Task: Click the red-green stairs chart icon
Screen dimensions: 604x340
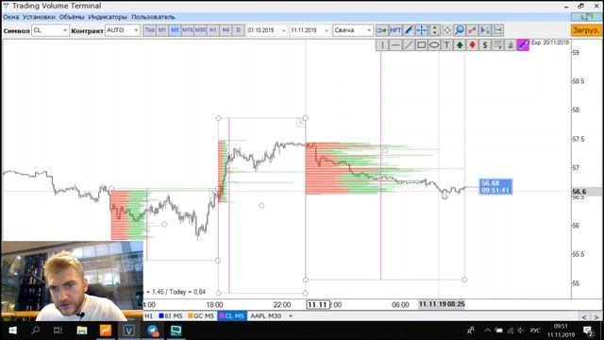Action: point(472,30)
